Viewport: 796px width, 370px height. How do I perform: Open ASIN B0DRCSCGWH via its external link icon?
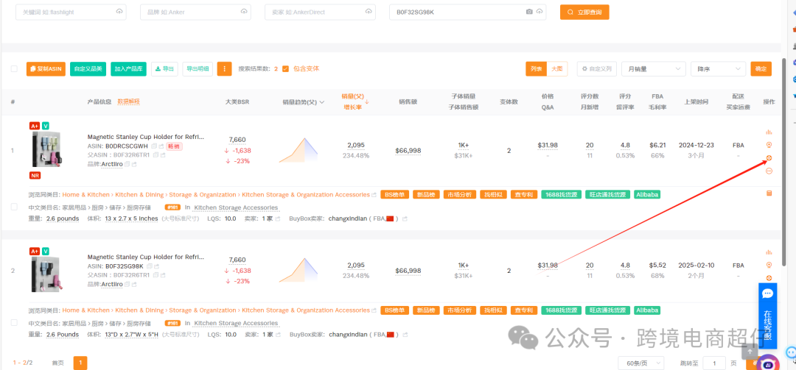(x=161, y=146)
